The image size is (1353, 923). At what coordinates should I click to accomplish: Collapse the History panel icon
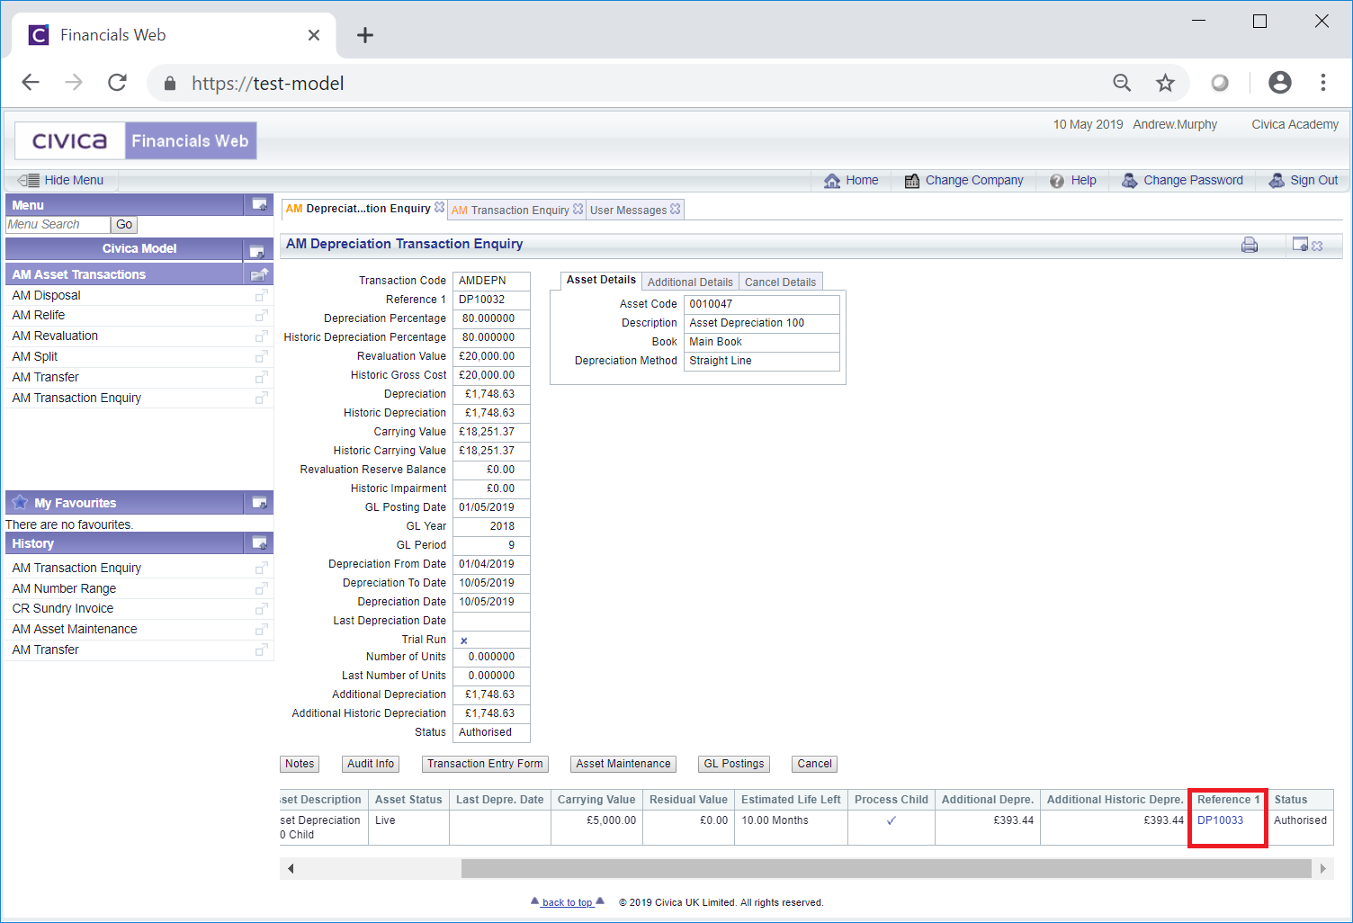tap(259, 543)
